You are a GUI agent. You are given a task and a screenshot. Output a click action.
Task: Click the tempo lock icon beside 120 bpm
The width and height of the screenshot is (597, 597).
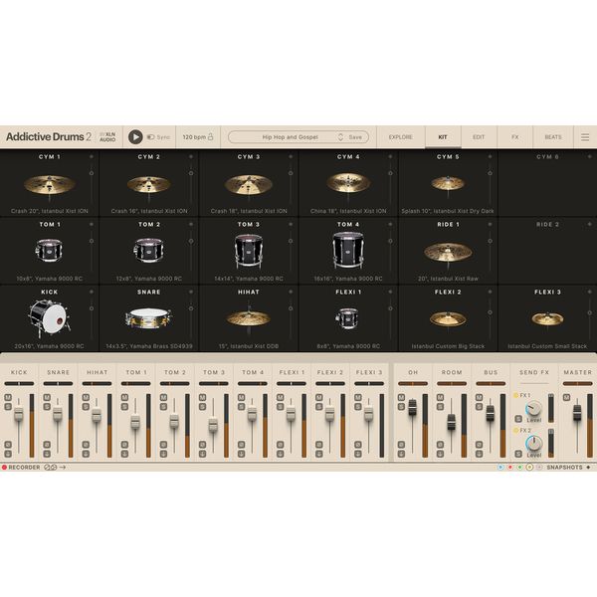210,136
